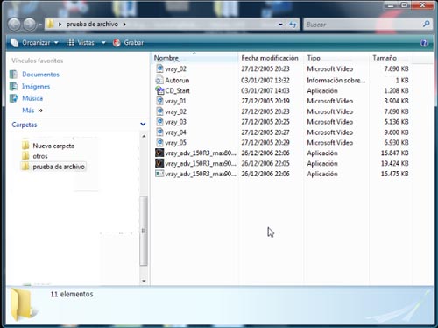Click the vray_01 video icon
This screenshot has height=328, width=438.
[159, 101]
